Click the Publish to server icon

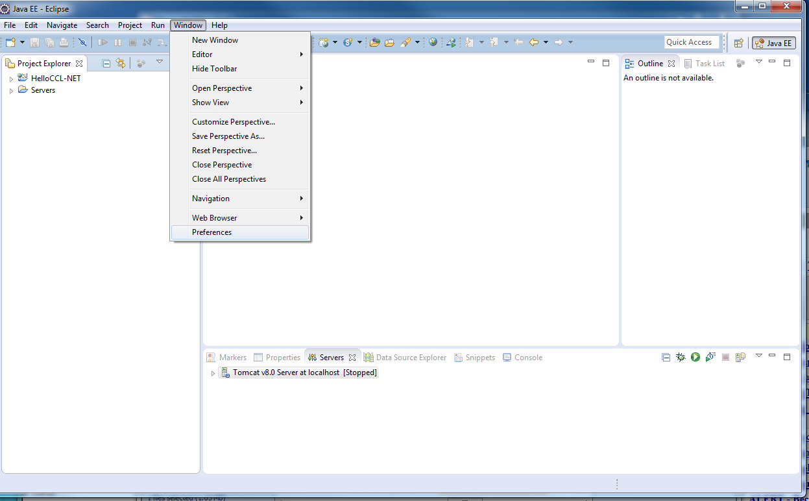click(x=740, y=357)
